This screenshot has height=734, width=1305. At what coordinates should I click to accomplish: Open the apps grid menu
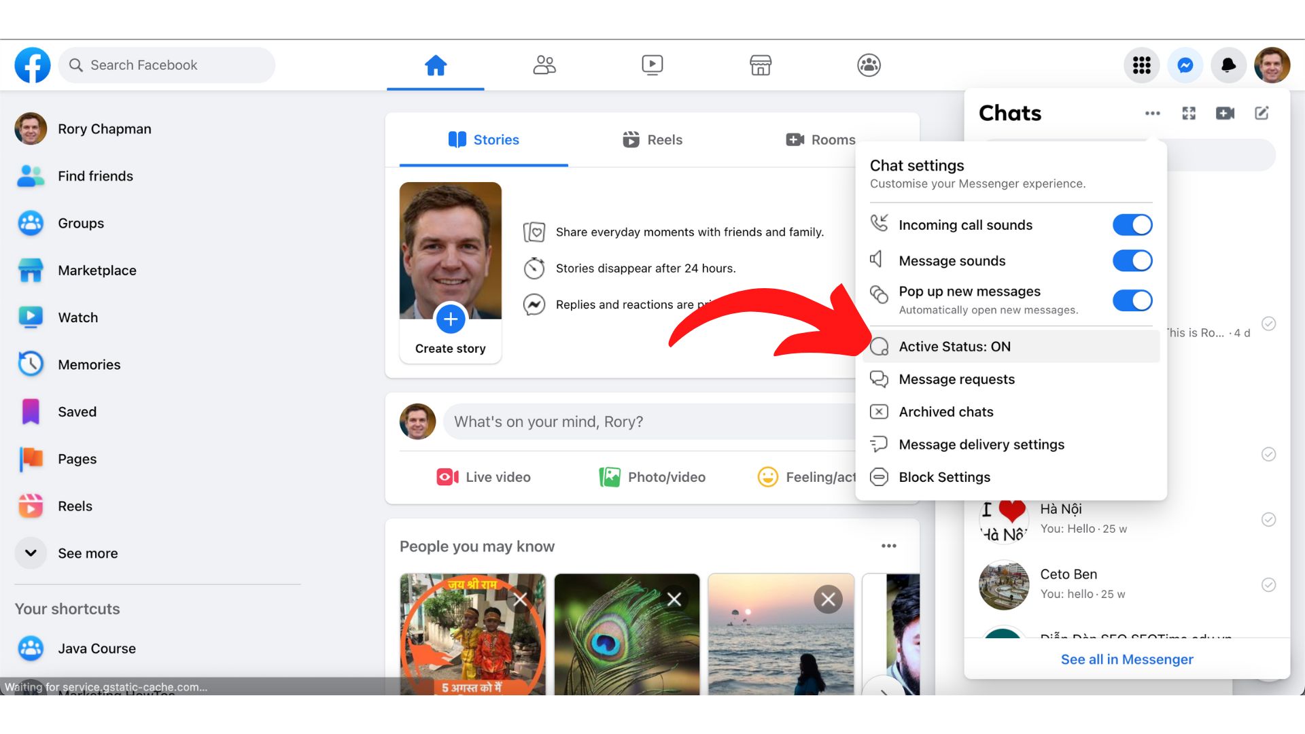(x=1142, y=65)
